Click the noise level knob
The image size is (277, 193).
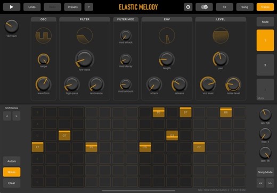tap(233, 84)
